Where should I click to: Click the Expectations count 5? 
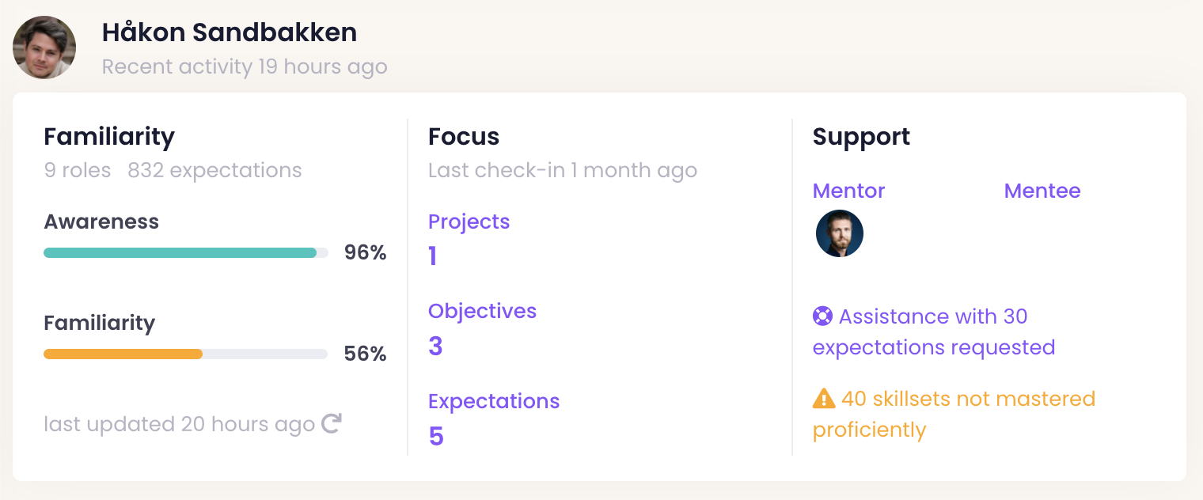(x=435, y=436)
